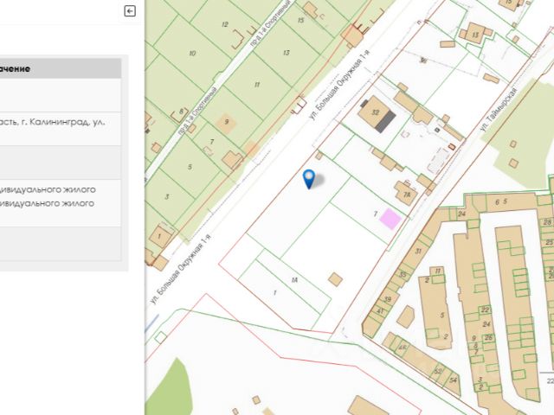Select plot number 7 near building 9
This screenshot has width=554, height=415.
(211, 142)
